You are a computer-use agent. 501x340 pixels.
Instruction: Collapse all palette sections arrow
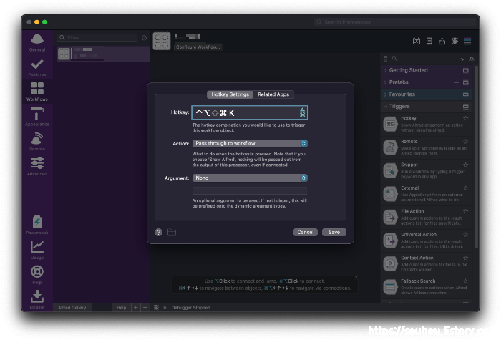[471, 59]
